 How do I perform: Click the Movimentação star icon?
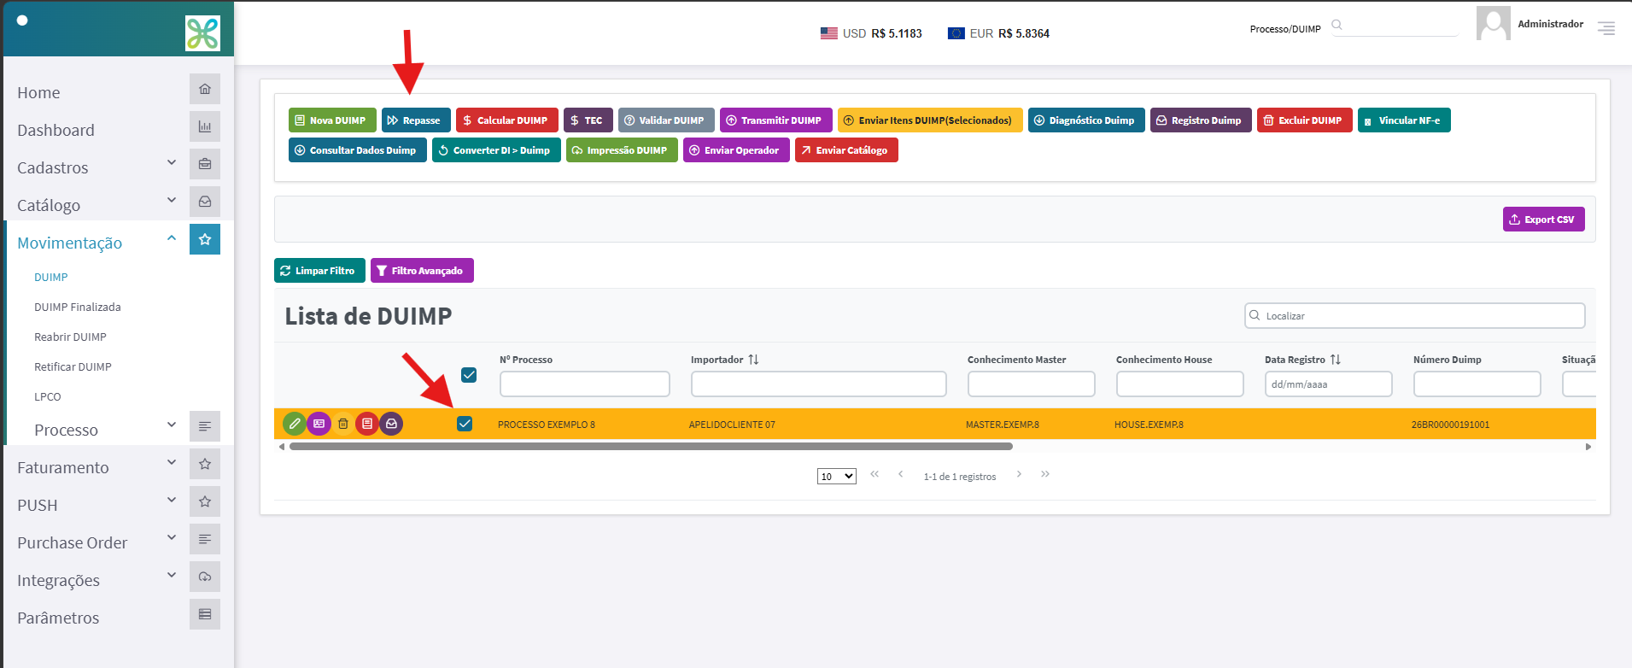tap(205, 239)
